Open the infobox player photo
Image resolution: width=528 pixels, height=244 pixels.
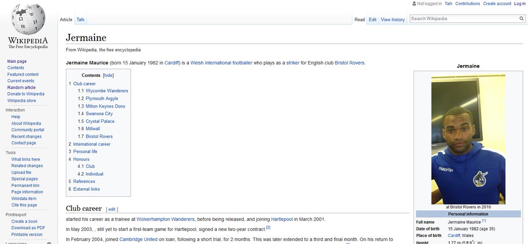[x=468, y=139]
